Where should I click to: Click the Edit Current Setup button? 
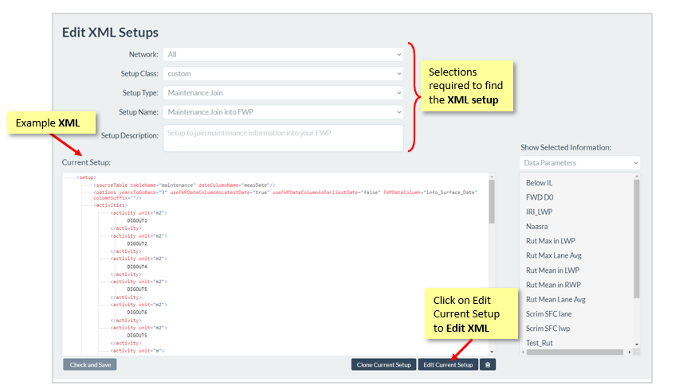(x=448, y=364)
